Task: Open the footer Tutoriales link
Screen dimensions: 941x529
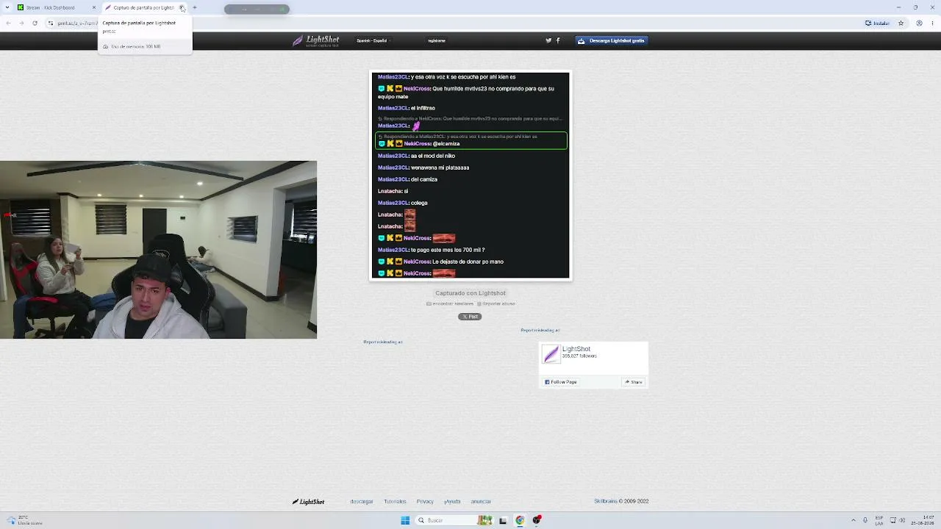Action: pos(395,502)
